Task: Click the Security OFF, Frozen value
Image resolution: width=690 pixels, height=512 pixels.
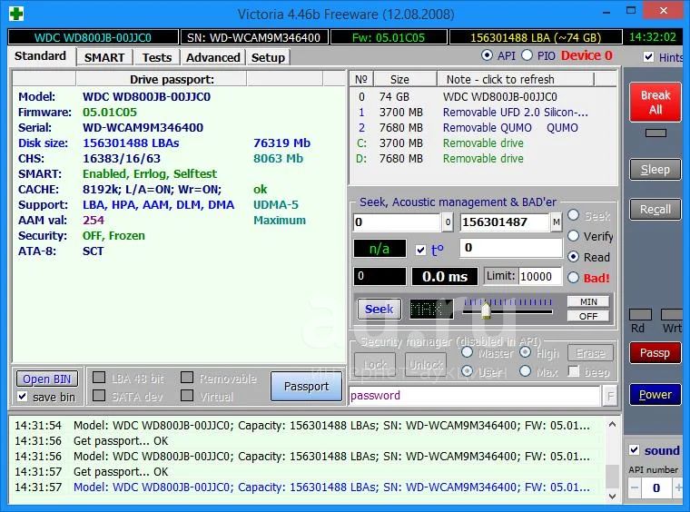Action: point(113,235)
